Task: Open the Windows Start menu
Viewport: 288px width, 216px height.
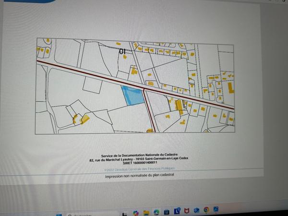Action: (x=59, y=214)
